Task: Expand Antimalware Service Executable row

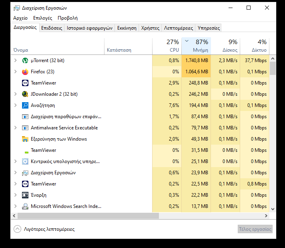Action: tap(16, 128)
